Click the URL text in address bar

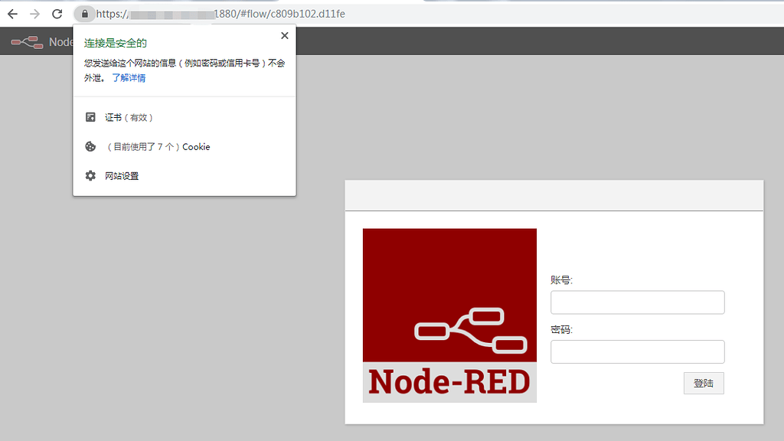[x=220, y=14]
